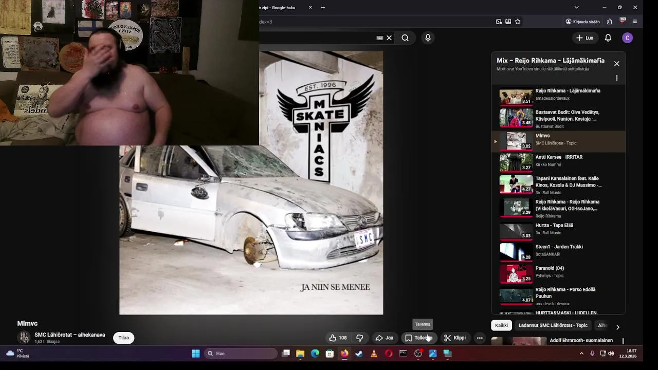Open the on-screen keyboard in search box
Screen dimensions: 658x370
(380, 38)
